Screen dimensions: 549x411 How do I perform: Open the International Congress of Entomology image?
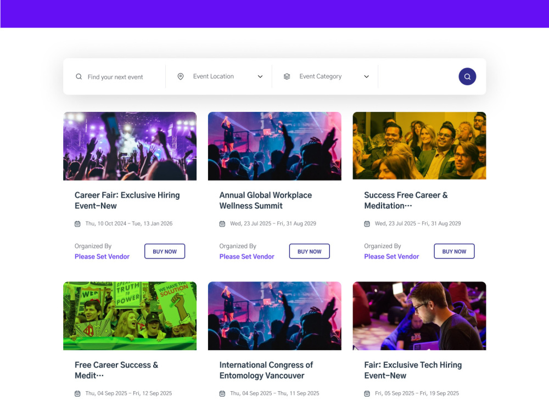point(274,316)
